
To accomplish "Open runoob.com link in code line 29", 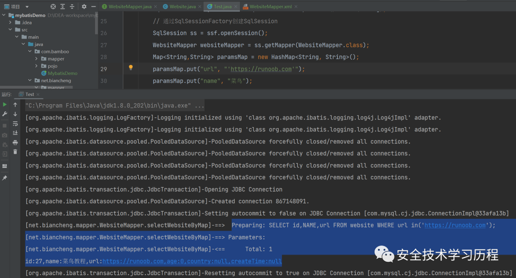I will pyautogui.click(x=261, y=69).
